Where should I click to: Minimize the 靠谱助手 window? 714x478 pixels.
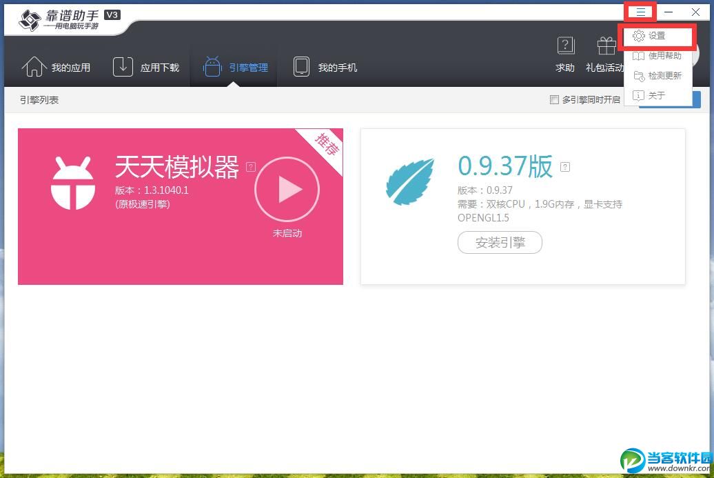pos(669,12)
